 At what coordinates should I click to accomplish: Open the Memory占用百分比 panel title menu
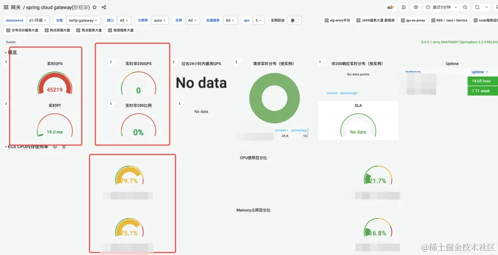click(254, 210)
